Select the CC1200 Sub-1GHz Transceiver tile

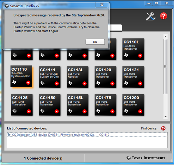pos(133,105)
